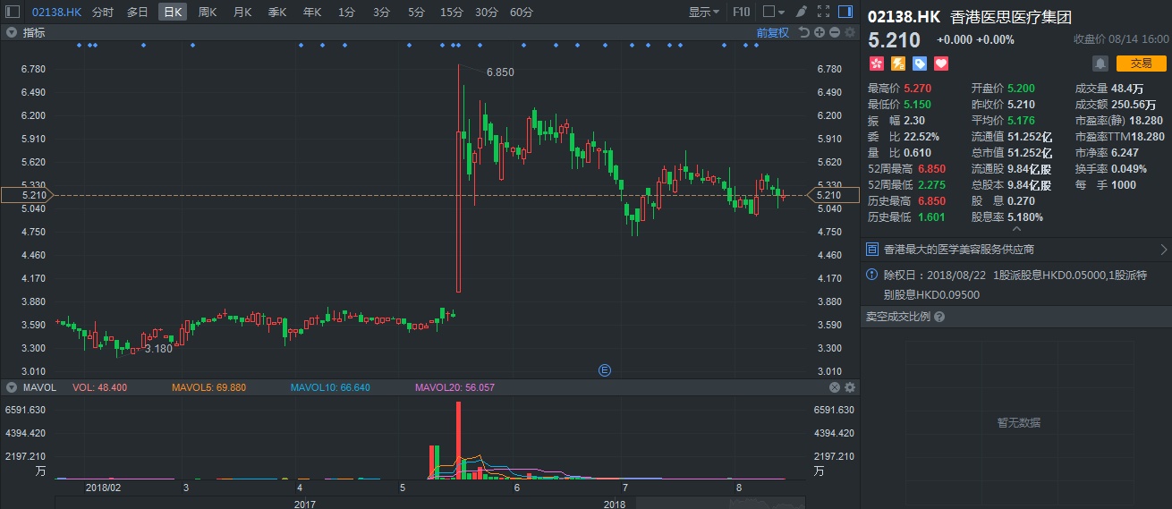Select the 年K yearly candlestick tab

coord(312,13)
